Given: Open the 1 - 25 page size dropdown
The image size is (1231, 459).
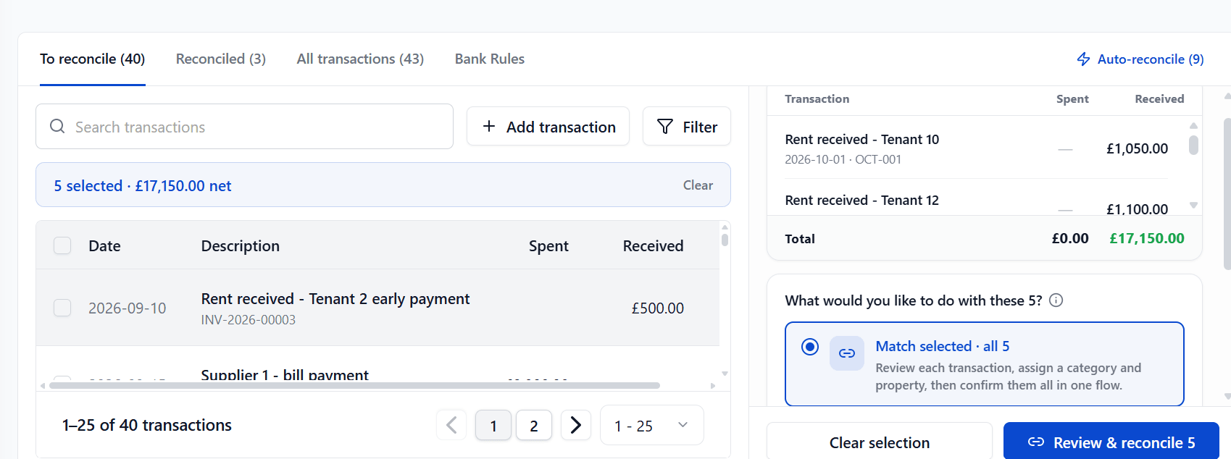Looking at the screenshot, I should point(651,425).
